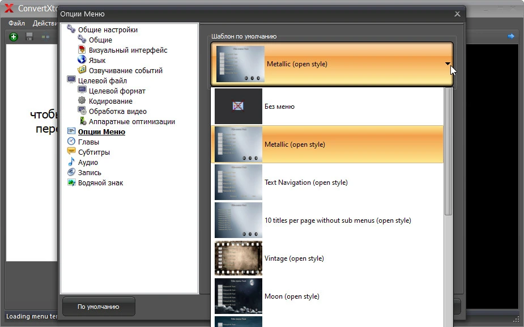Go to Аудио settings page
This screenshot has height=327, width=524.
coord(88,163)
